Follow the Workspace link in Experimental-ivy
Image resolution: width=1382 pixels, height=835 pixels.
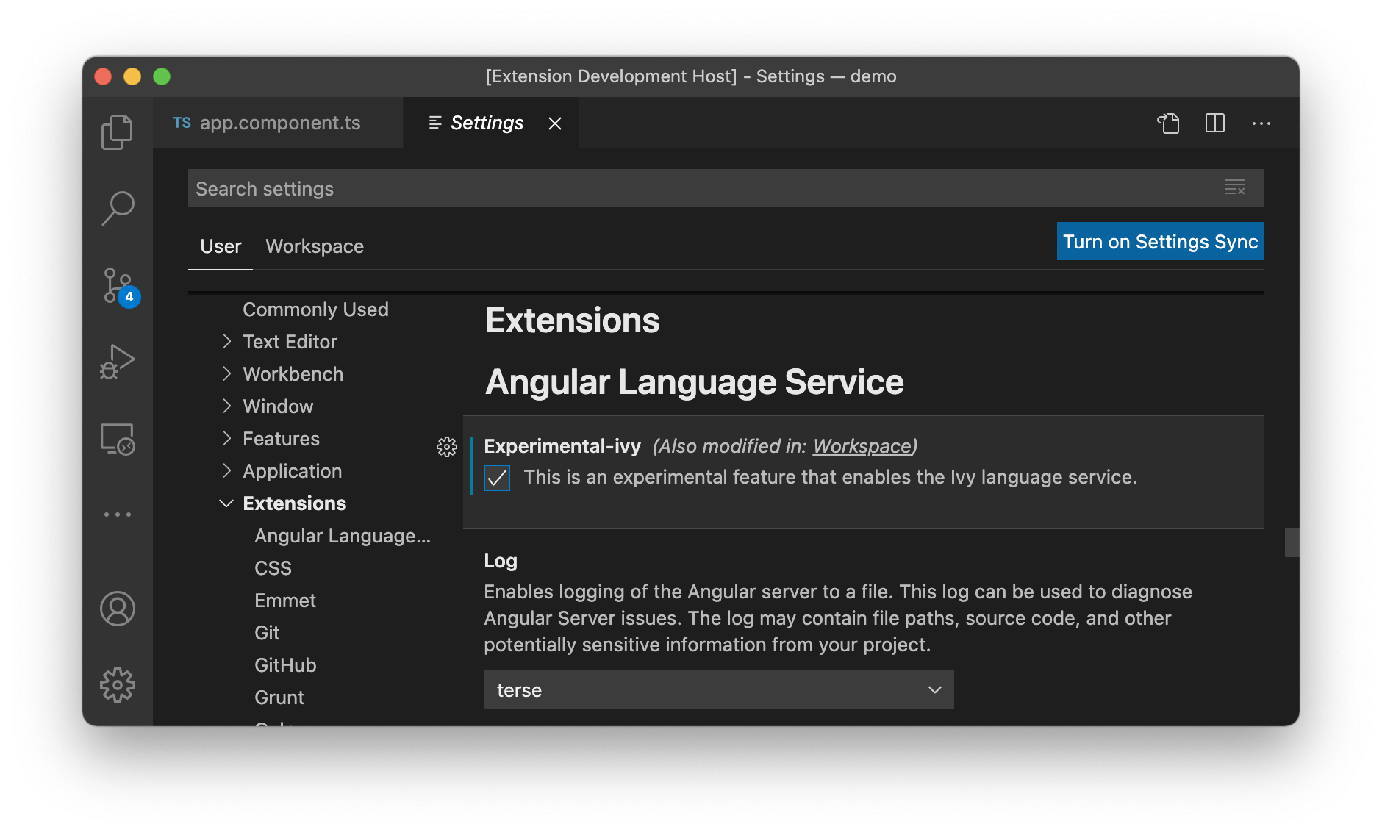tap(862, 446)
